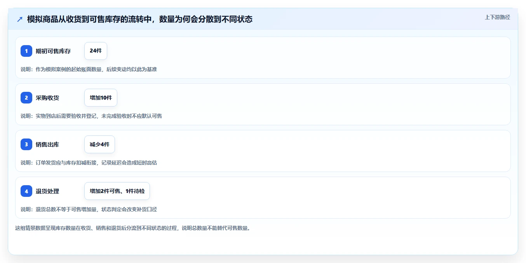Select step badge 4 for 退货处理
The width and height of the screenshot is (526, 263).
click(x=26, y=191)
